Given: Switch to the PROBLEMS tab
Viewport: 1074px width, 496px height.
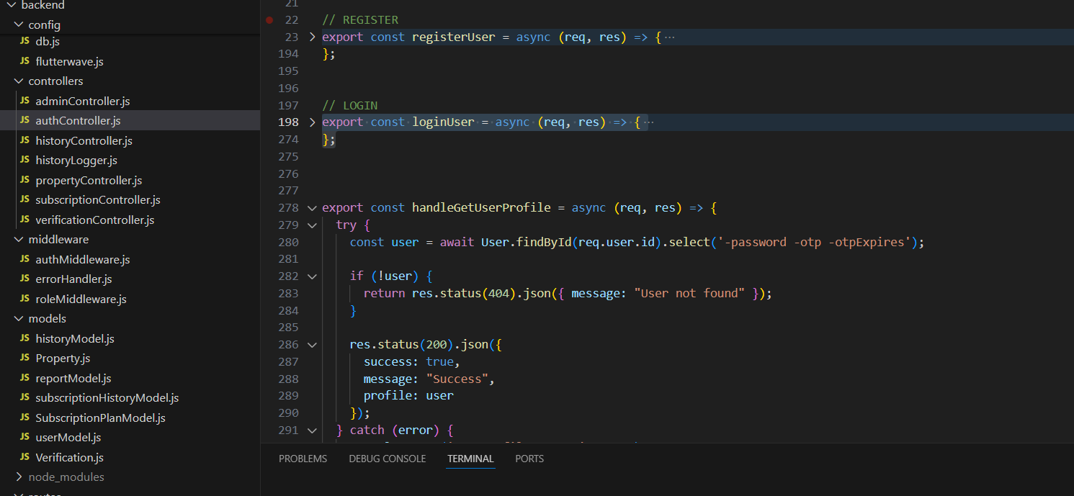Looking at the screenshot, I should click(303, 459).
